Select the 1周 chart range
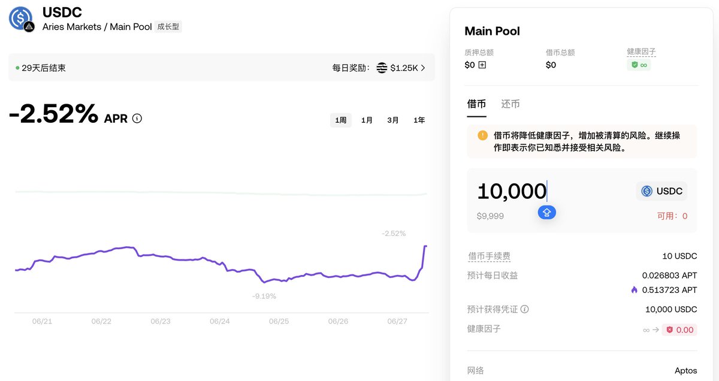Image resolution: width=719 pixels, height=381 pixels. (341, 120)
